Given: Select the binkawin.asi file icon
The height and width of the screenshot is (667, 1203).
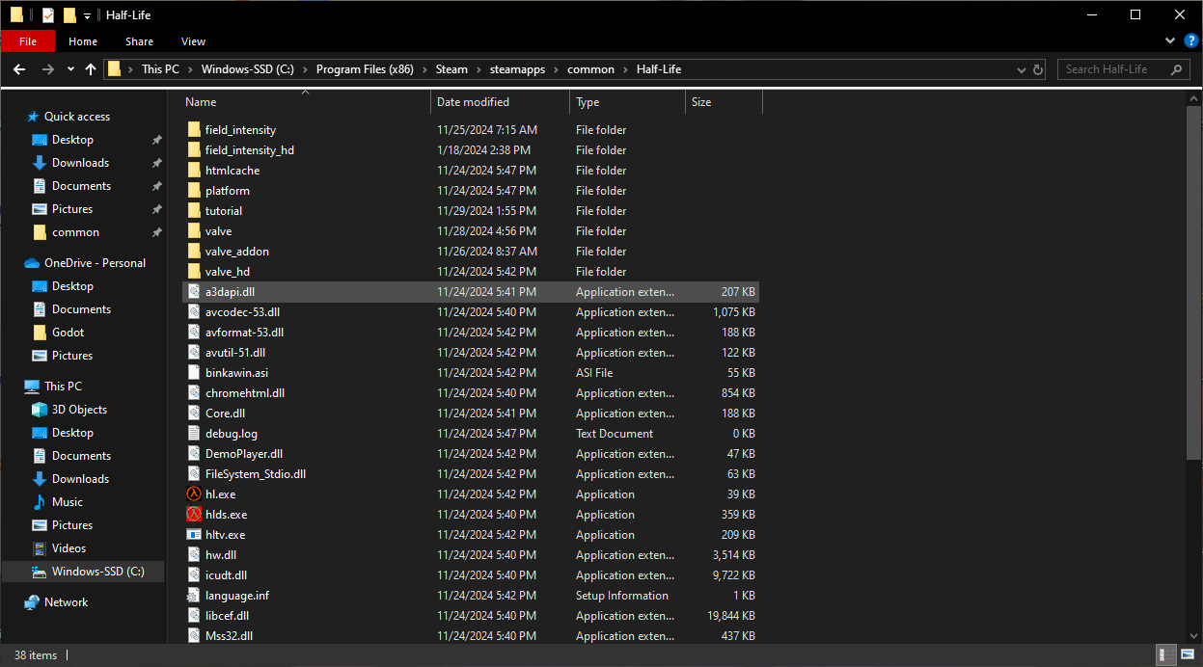Looking at the screenshot, I should coord(193,373).
